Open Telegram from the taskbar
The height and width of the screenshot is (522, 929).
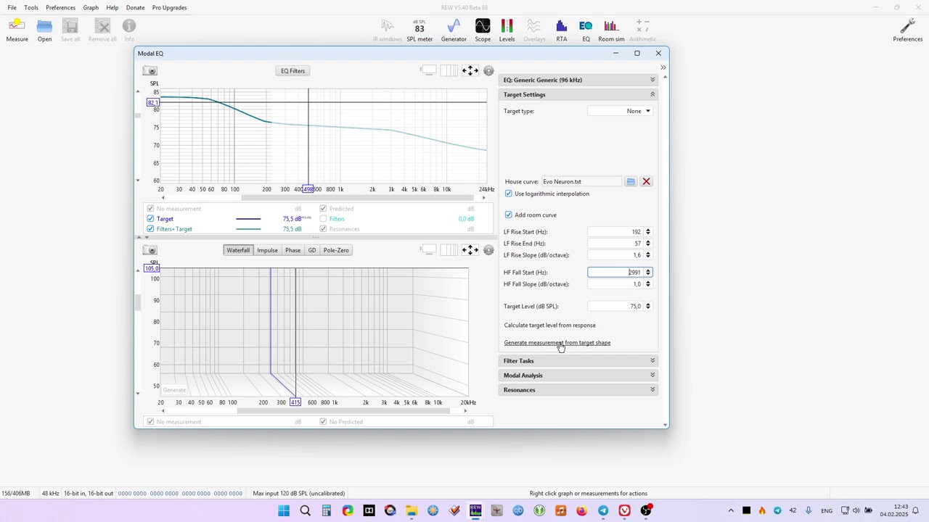[603, 510]
